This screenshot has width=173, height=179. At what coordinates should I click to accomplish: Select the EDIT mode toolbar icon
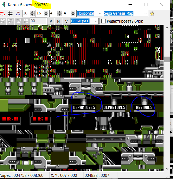(3, 21)
